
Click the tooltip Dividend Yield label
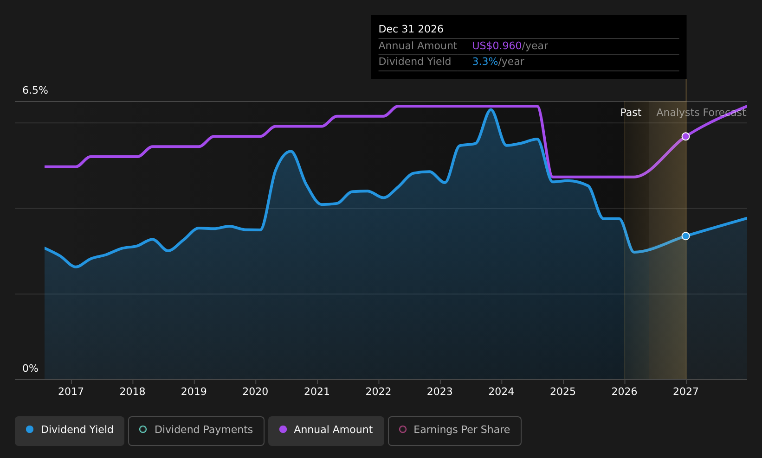point(415,62)
